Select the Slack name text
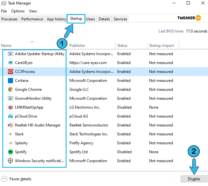The height and width of the screenshot is (186, 208). (19, 134)
